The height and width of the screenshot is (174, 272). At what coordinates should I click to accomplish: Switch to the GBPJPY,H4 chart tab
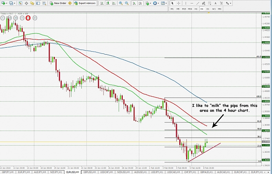pos(8,172)
